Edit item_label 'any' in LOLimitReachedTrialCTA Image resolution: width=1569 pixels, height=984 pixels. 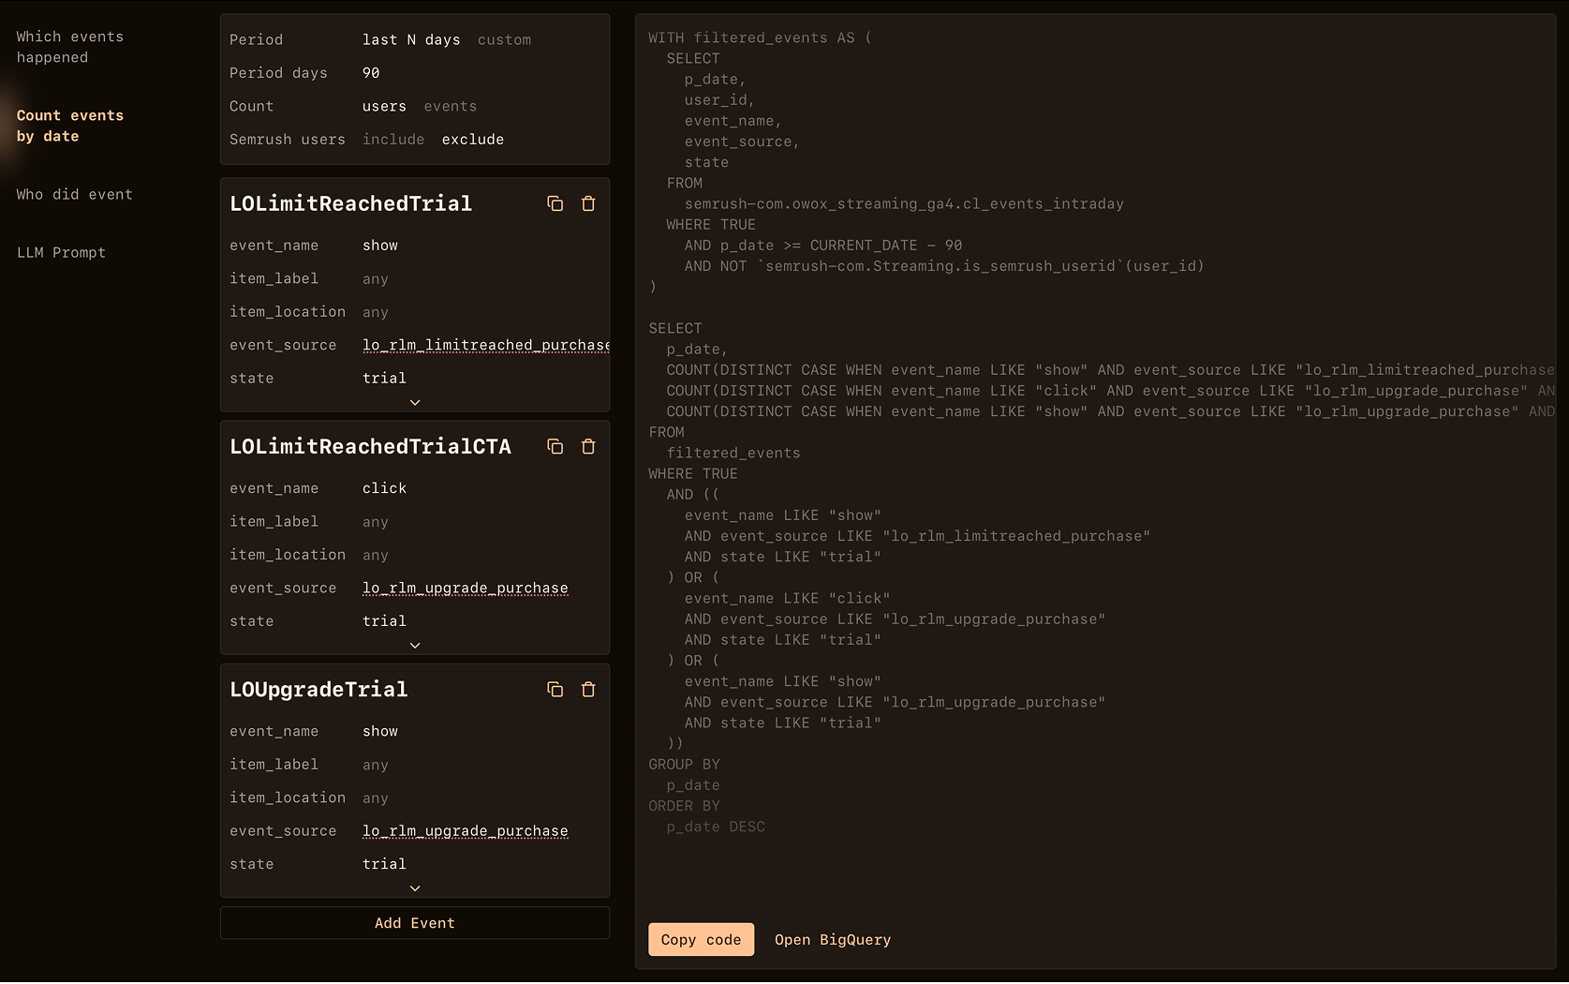[x=376, y=521]
